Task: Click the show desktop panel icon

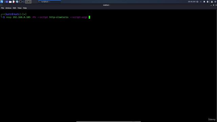Action: [x=7, y=2]
